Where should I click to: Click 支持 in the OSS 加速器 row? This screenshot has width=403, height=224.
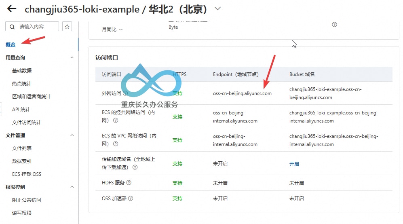tap(177, 198)
